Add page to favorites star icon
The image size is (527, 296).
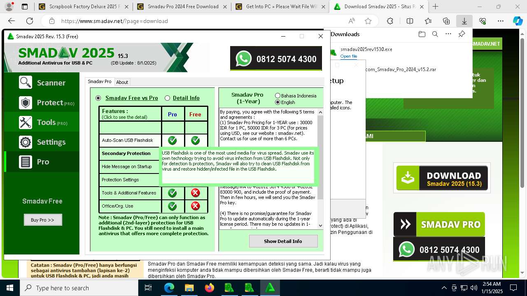tap(368, 21)
